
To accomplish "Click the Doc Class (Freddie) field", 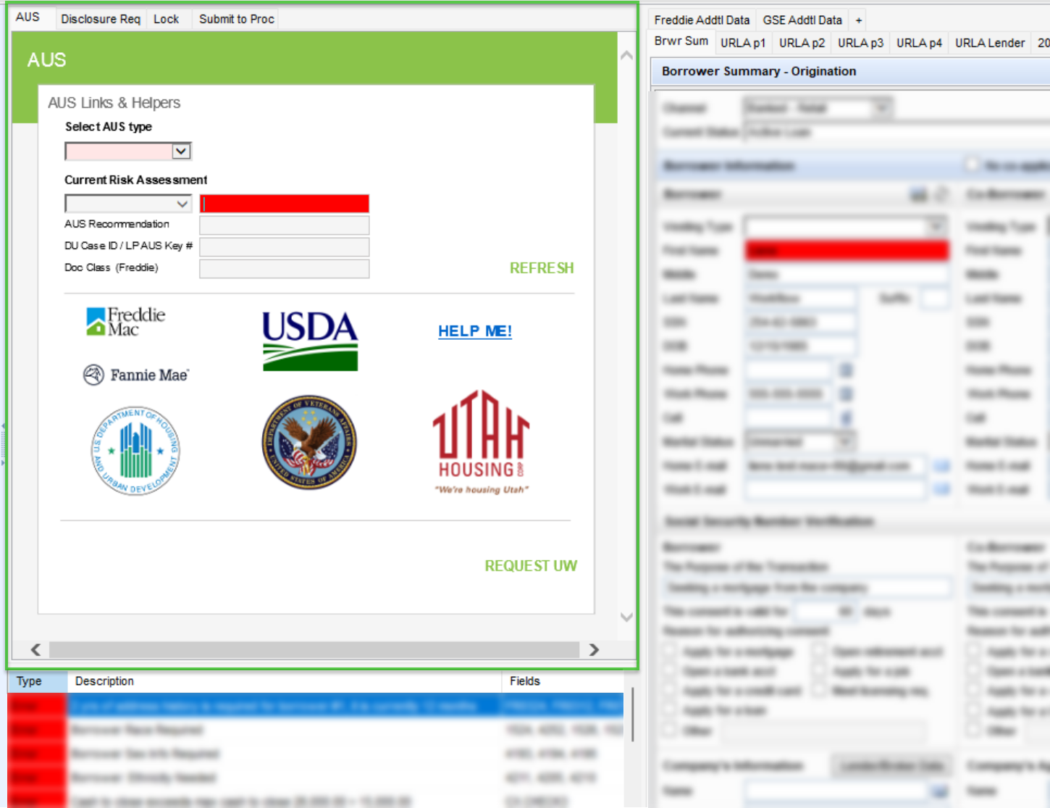I will click(285, 269).
